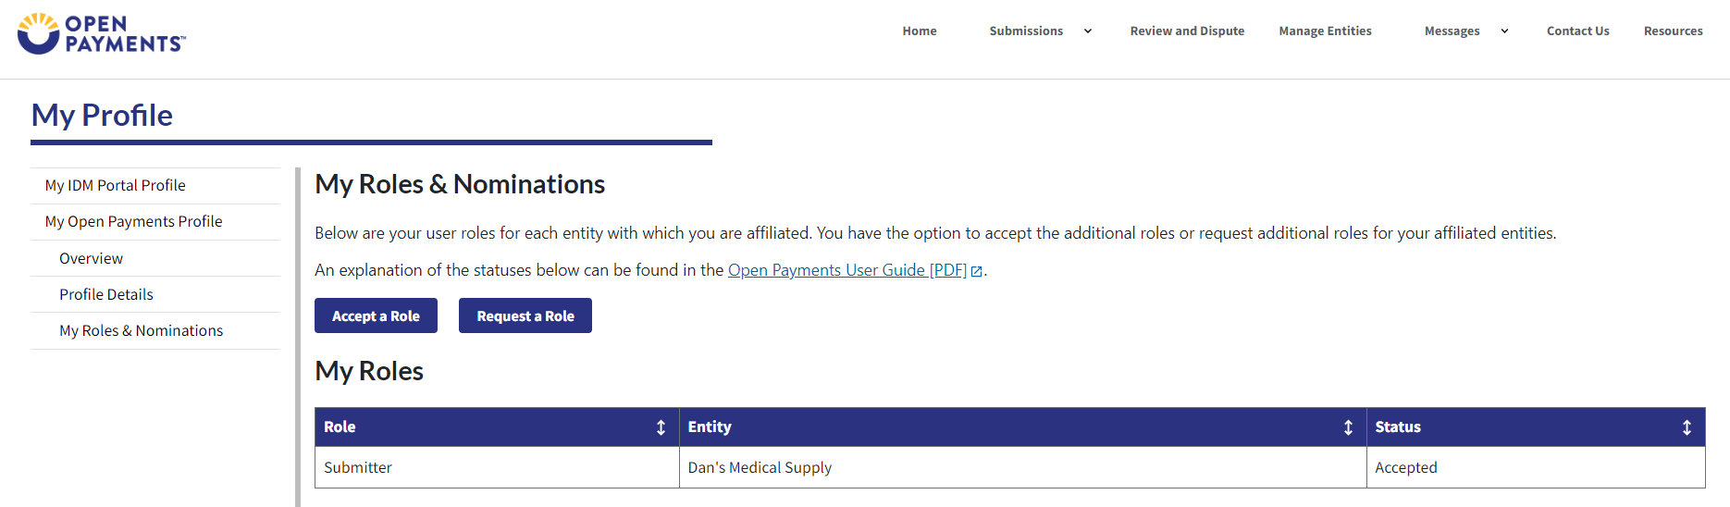Sort table by Role column arrows
The height and width of the screenshot is (507, 1730).
(661, 427)
